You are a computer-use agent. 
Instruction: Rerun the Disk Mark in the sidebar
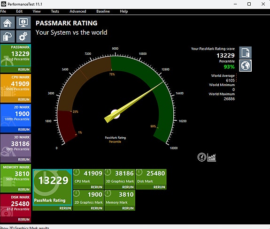point(23,219)
